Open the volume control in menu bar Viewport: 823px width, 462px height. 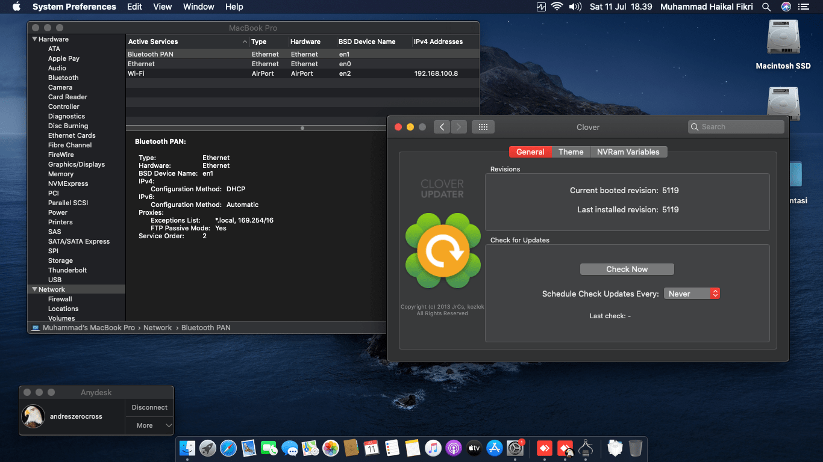click(x=575, y=7)
